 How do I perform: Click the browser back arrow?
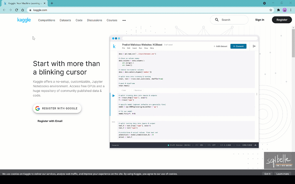(x=4, y=10)
